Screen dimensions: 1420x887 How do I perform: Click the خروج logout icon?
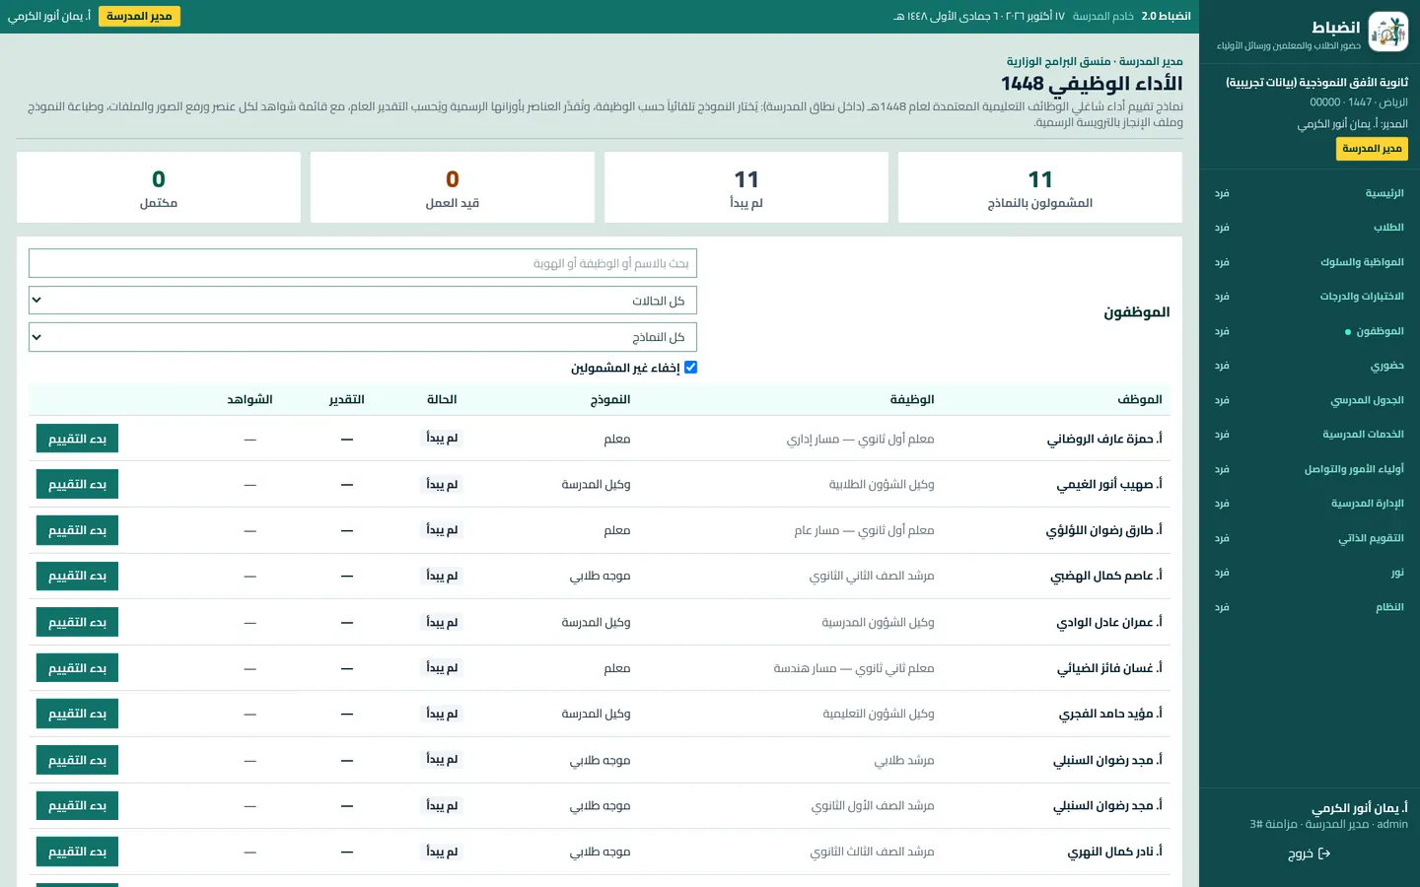click(x=1324, y=853)
